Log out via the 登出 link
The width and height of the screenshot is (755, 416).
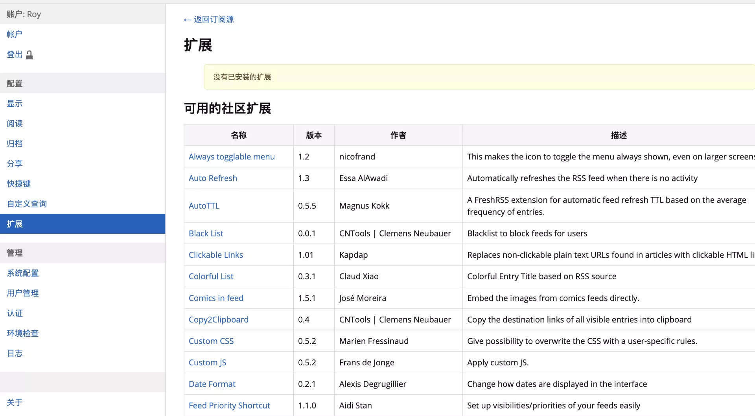(x=15, y=55)
